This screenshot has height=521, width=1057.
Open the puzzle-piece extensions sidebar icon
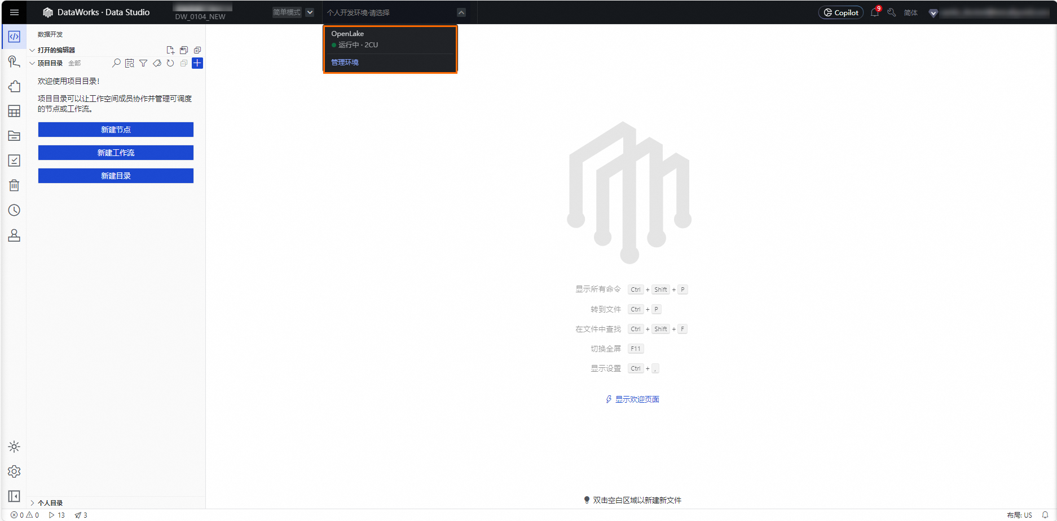pos(14,86)
